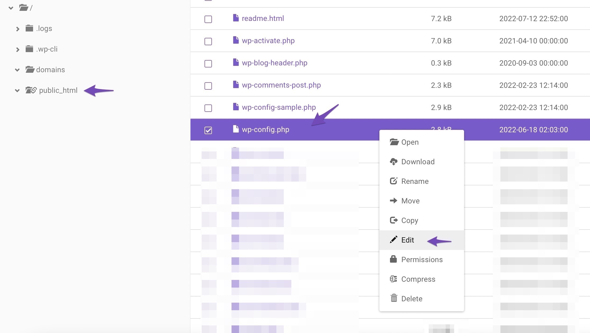Viewport: 590px width, 333px height.
Task: Expand the .logs folder in sidebar
Action: pos(18,28)
